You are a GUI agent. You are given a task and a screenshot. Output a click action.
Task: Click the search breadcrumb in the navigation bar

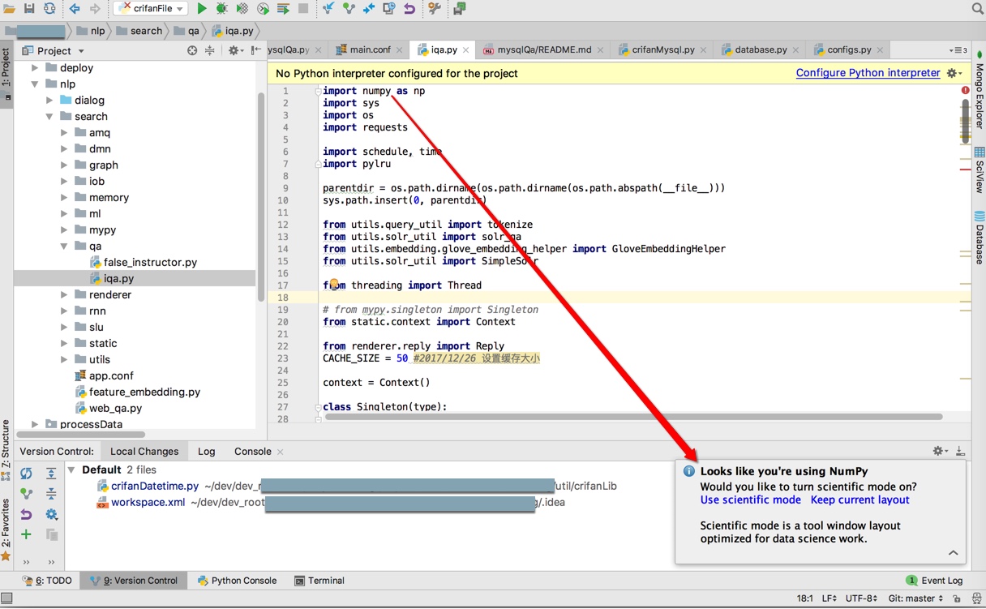click(139, 31)
